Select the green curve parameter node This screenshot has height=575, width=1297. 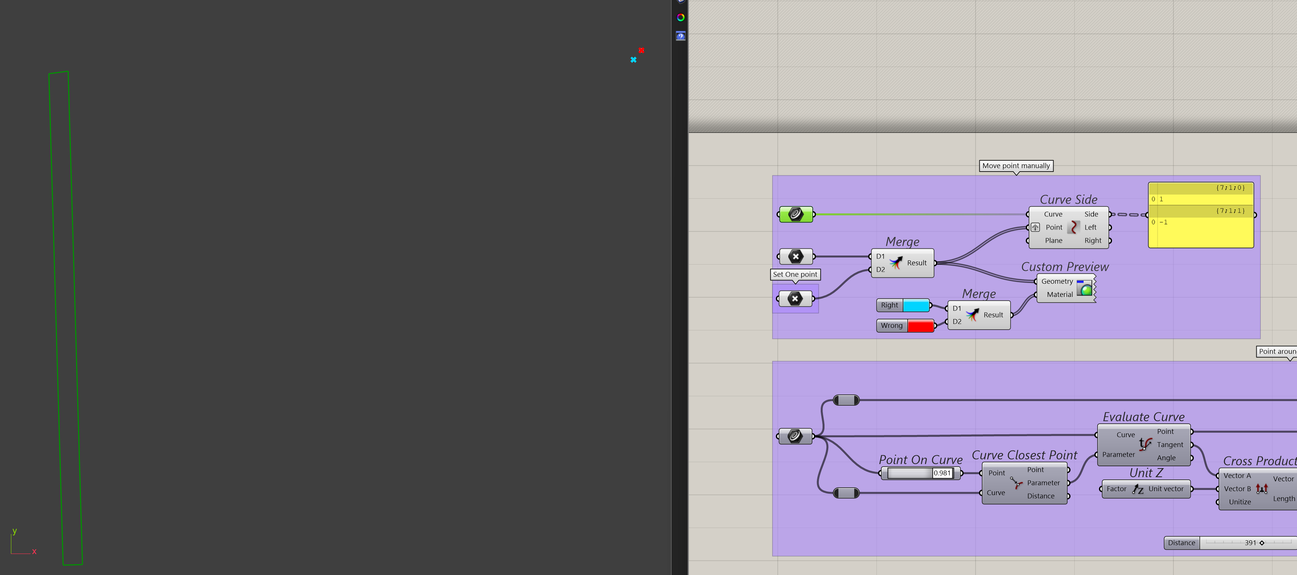[795, 214]
